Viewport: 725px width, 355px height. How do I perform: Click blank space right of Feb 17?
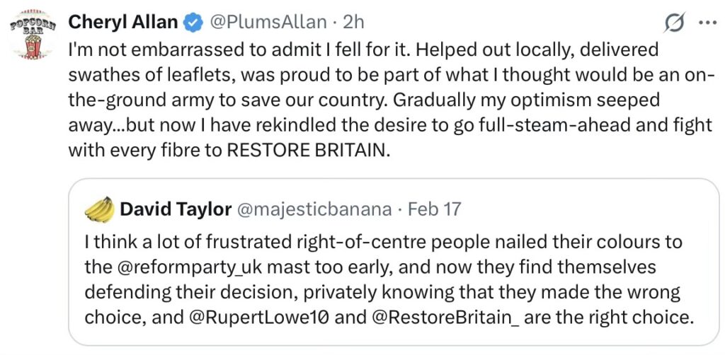tap(581, 209)
